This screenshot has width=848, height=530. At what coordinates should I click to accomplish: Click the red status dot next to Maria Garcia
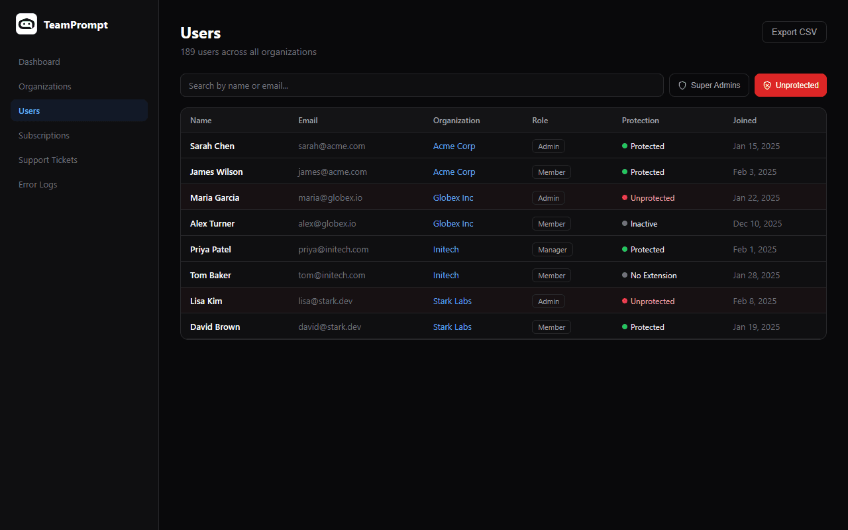(625, 197)
